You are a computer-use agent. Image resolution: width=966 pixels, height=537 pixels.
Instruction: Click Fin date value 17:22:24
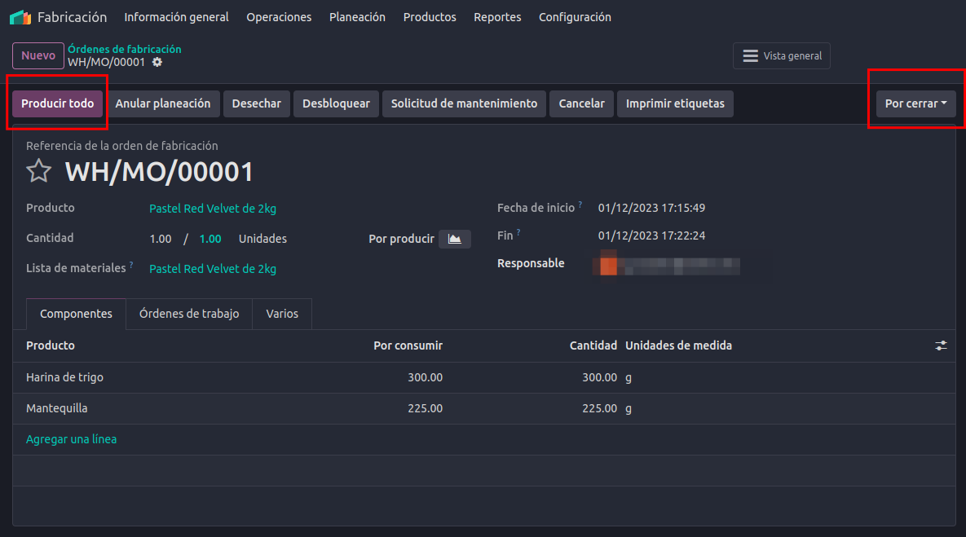click(651, 235)
